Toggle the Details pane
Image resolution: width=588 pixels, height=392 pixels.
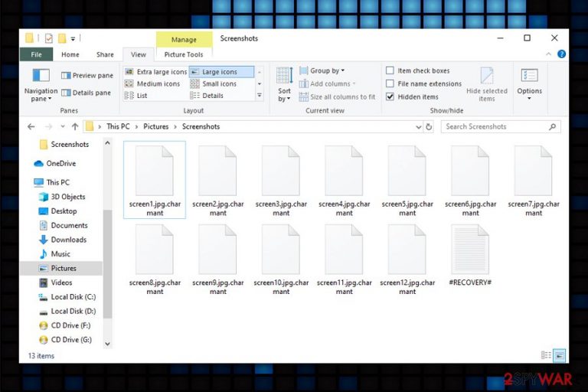(x=87, y=93)
